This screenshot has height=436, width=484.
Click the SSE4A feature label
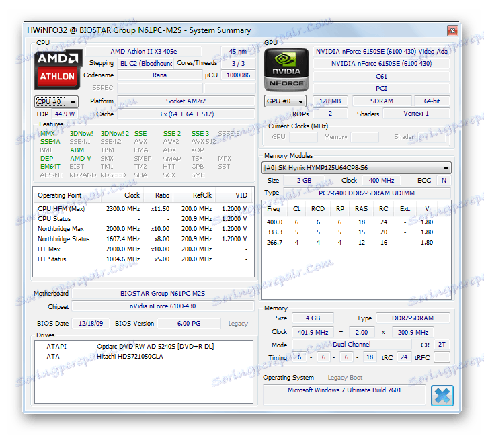click(50, 142)
